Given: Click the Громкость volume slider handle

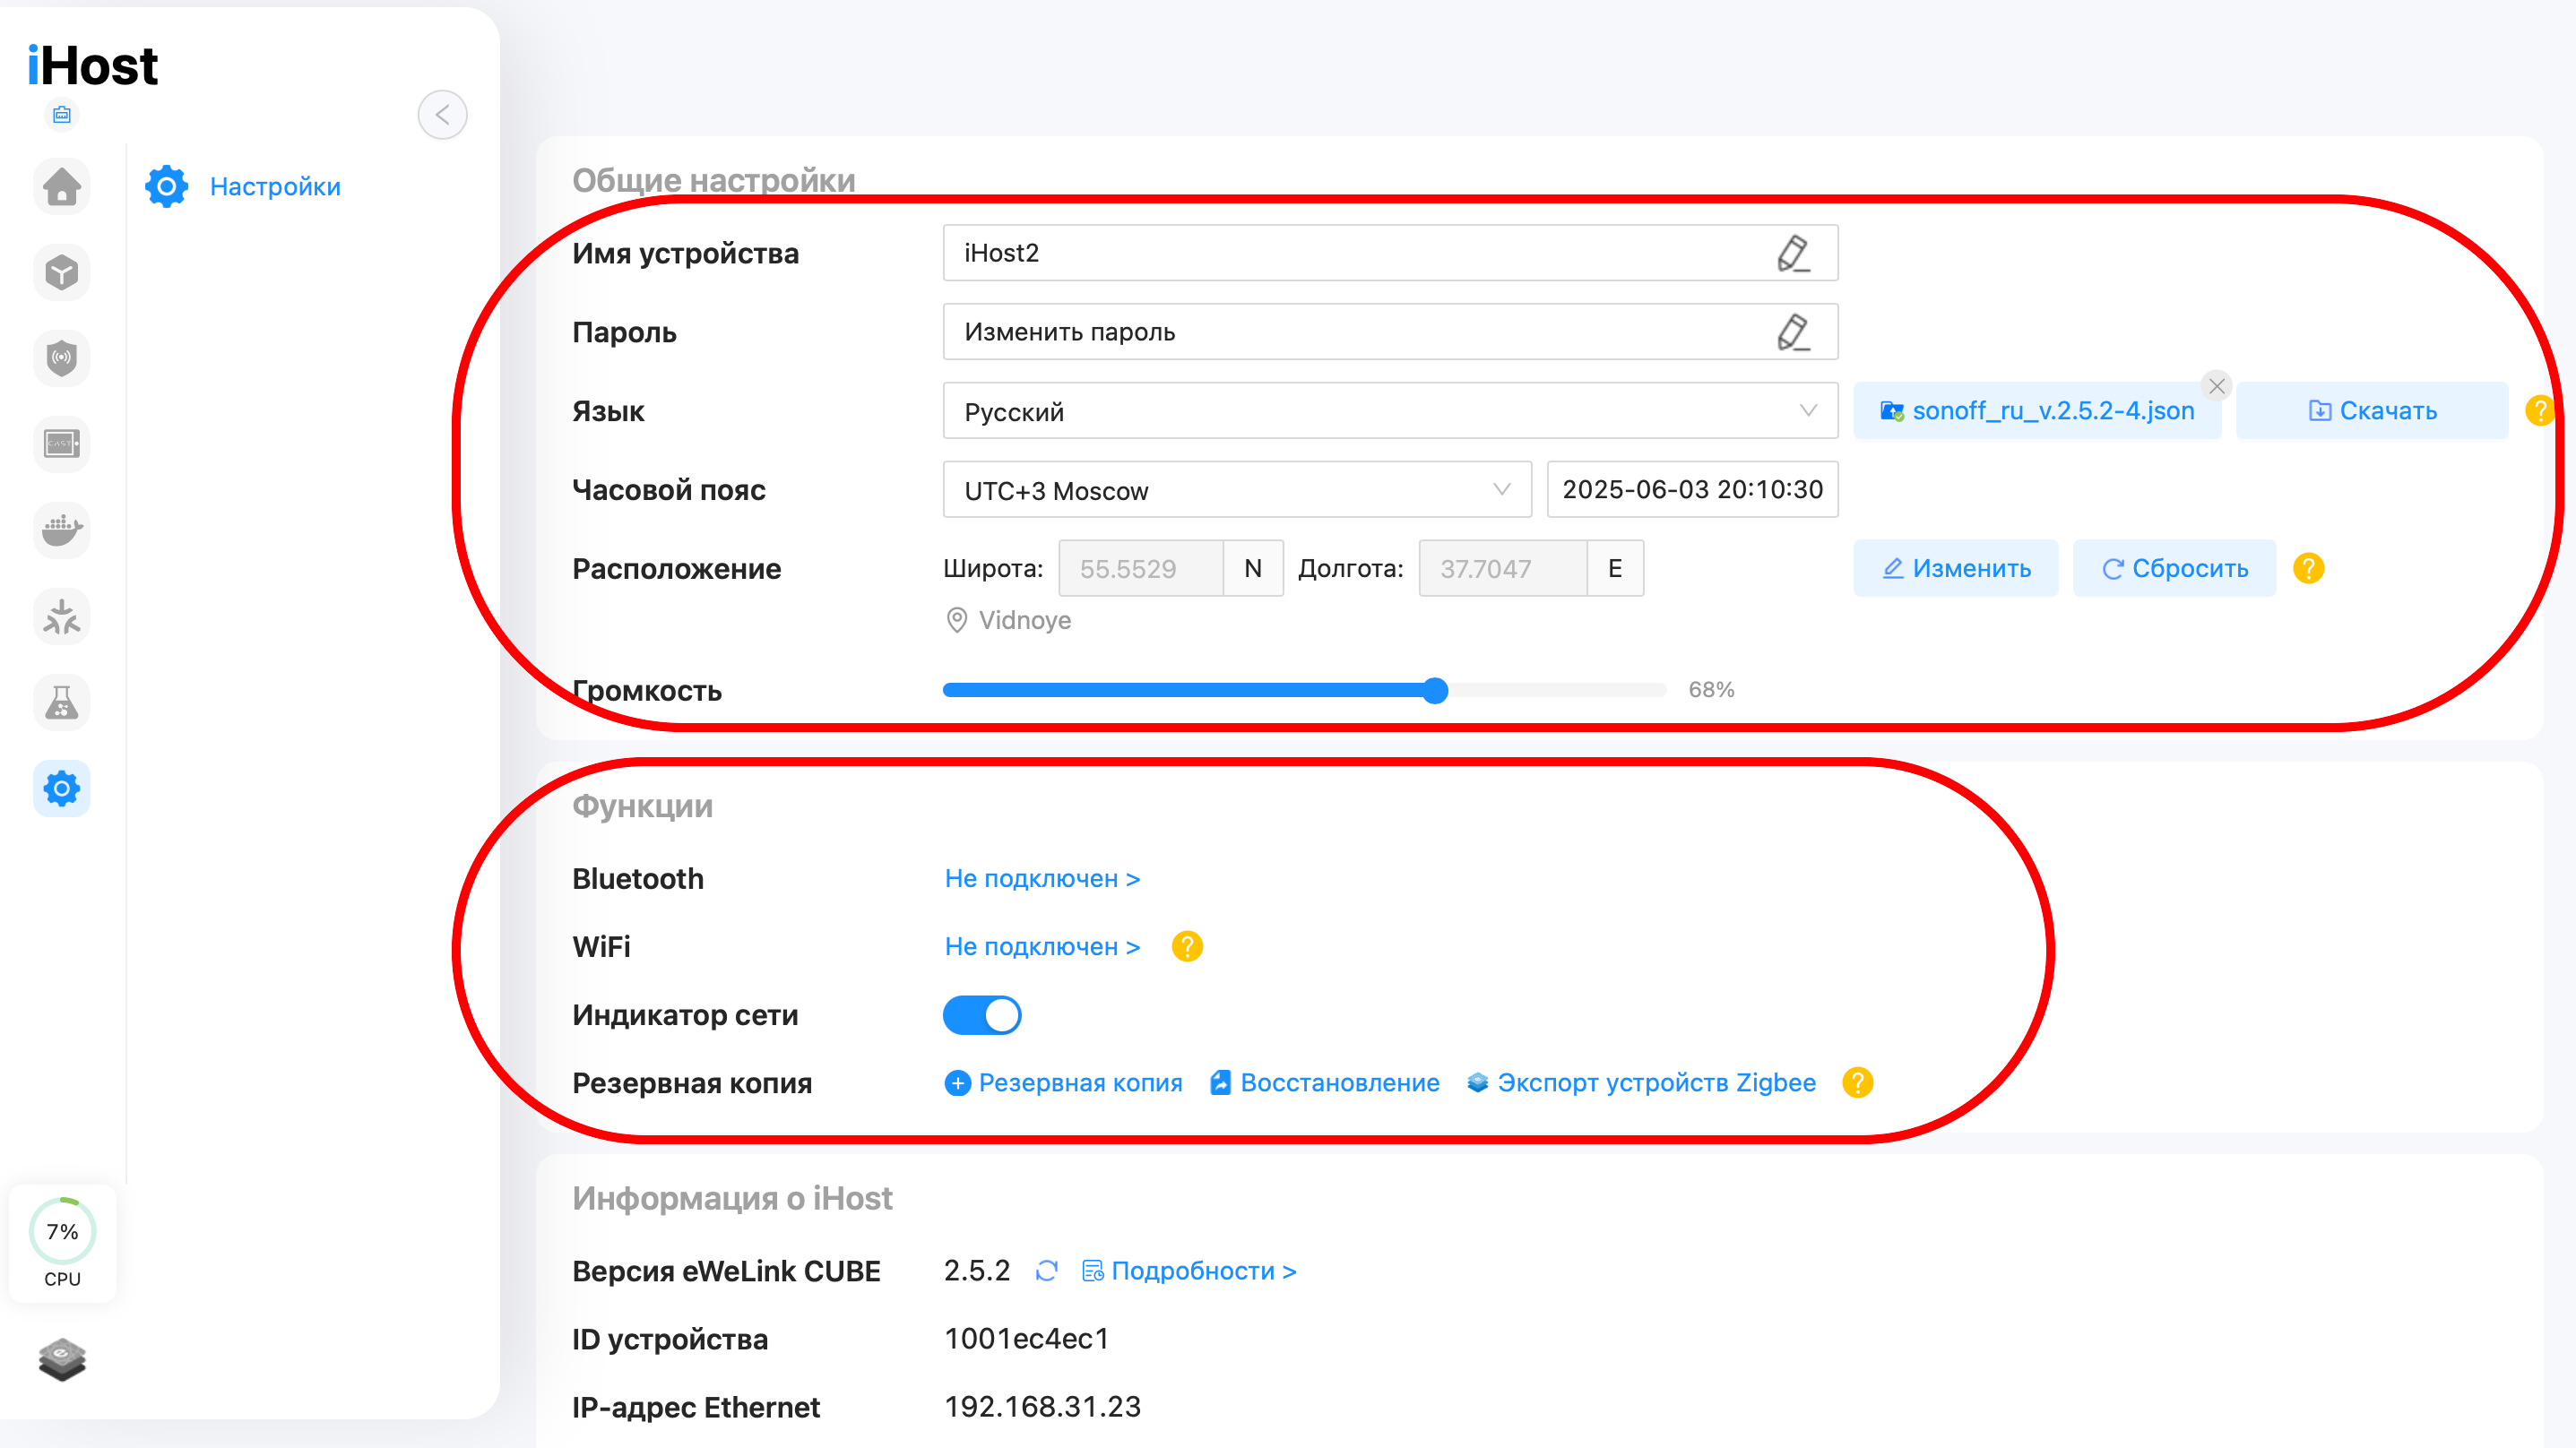Looking at the screenshot, I should click(1435, 690).
